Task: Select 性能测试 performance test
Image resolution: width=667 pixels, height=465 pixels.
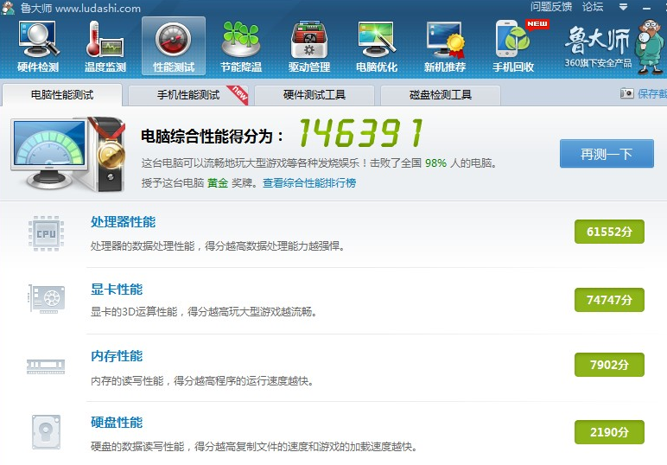Action: pos(174,47)
